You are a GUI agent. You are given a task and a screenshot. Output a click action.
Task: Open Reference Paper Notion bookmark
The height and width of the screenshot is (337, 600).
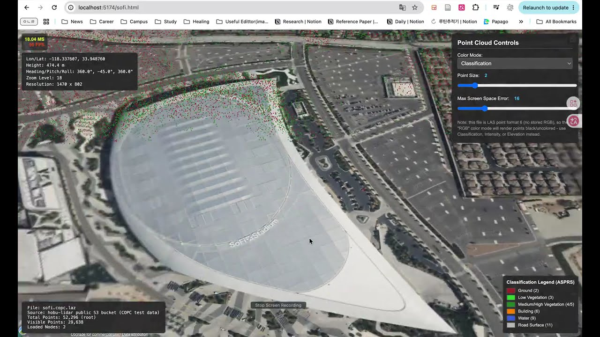coord(353,22)
